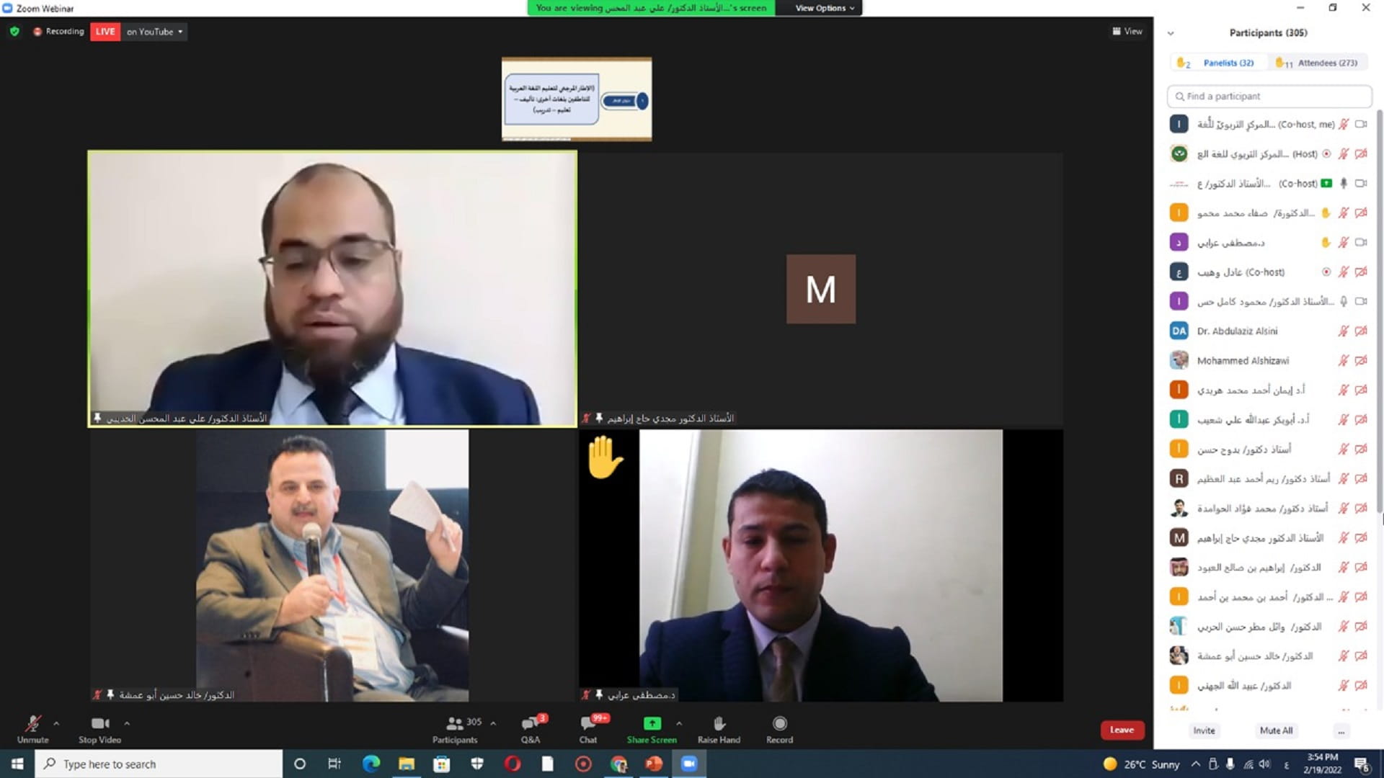Toggle LIVE YouTube broadcast button
Screen dimensions: 1384x778
tap(104, 32)
